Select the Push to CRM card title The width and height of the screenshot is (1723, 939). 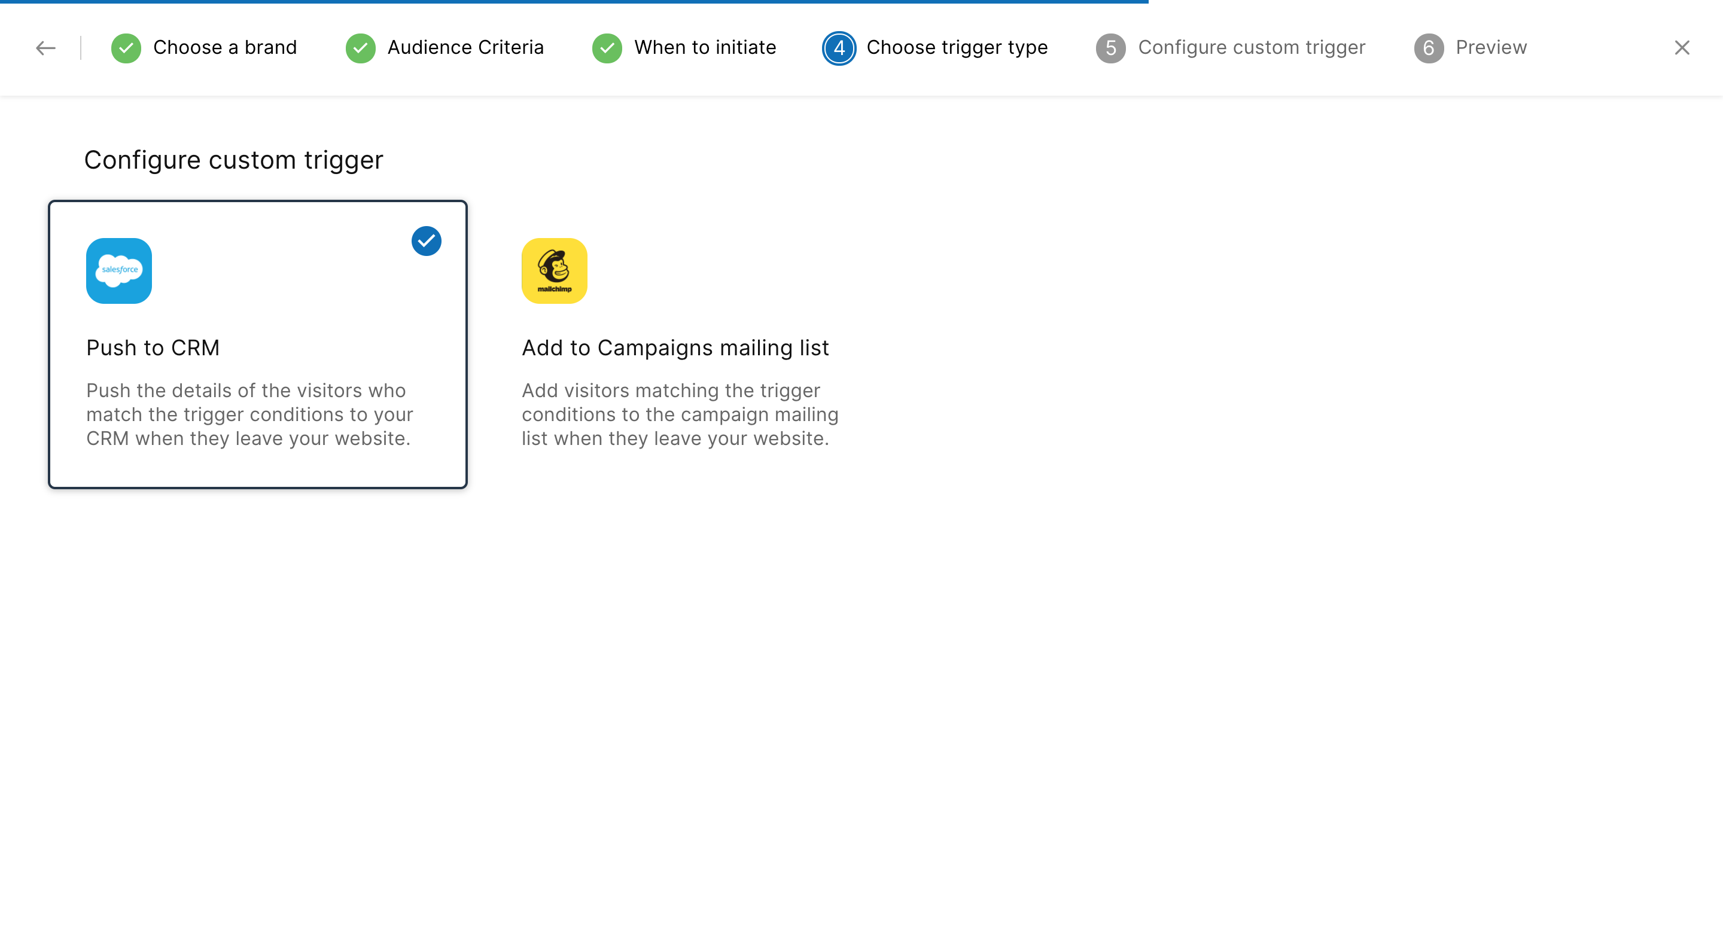click(x=153, y=347)
